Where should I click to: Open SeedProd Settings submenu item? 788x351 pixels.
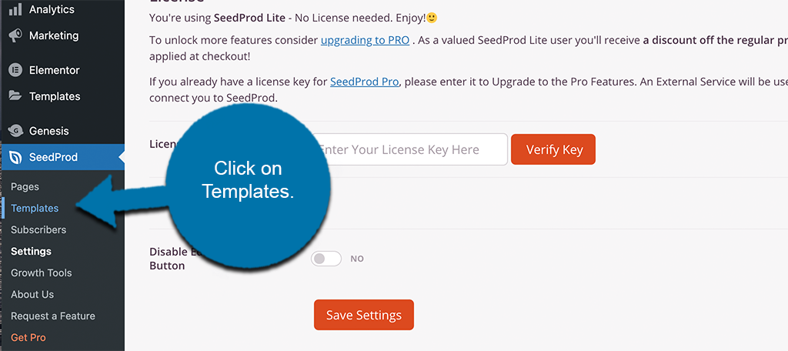31,252
